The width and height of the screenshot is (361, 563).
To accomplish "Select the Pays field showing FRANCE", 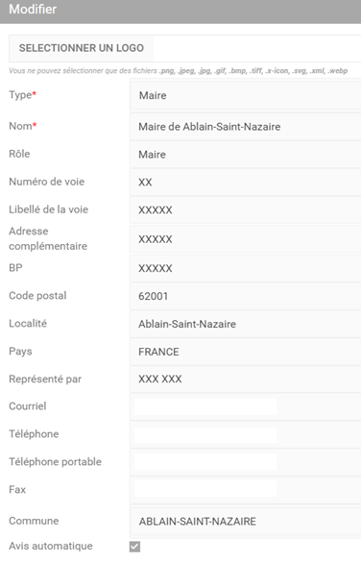I will [246, 352].
